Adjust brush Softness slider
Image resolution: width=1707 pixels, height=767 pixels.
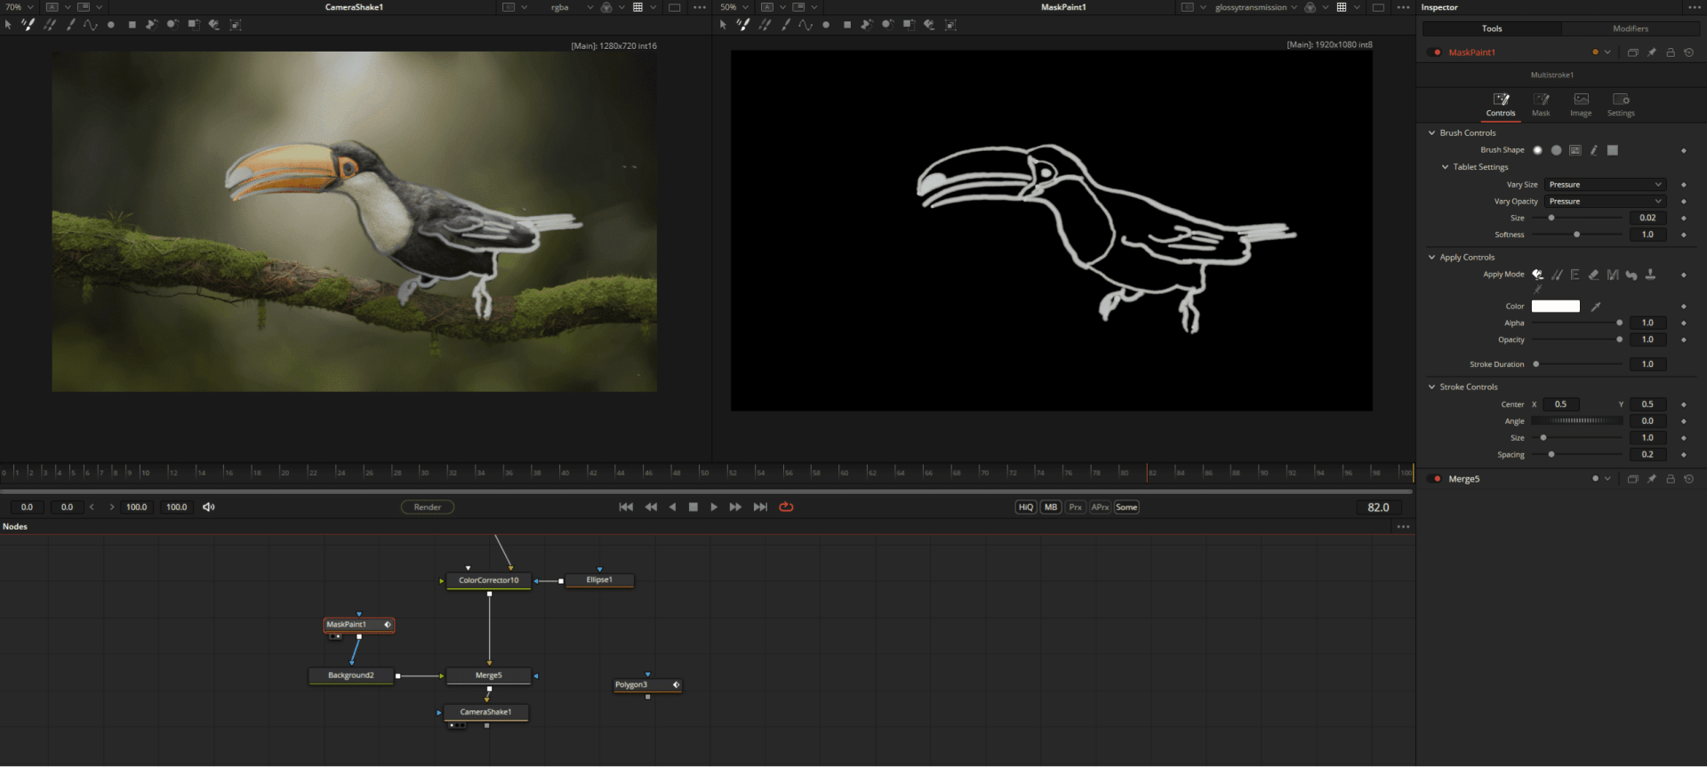coord(1577,236)
